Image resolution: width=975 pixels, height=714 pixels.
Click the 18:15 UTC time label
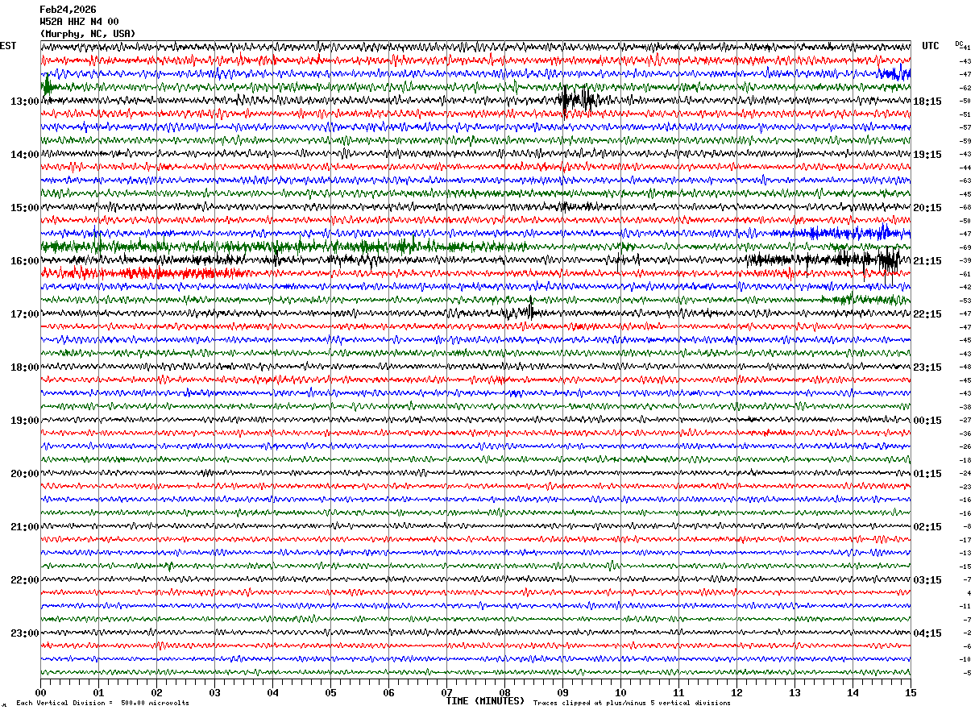pyautogui.click(x=927, y=102)
